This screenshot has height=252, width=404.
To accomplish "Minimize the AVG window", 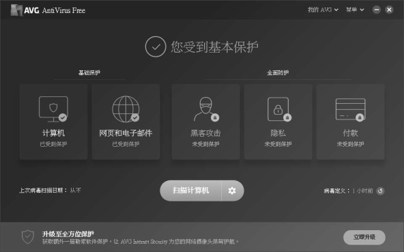I will click(377, 10).
